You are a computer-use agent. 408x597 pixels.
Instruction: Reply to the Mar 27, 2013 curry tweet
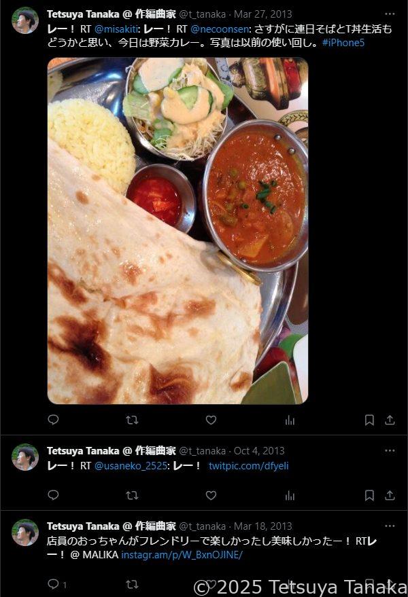(53, 420)
